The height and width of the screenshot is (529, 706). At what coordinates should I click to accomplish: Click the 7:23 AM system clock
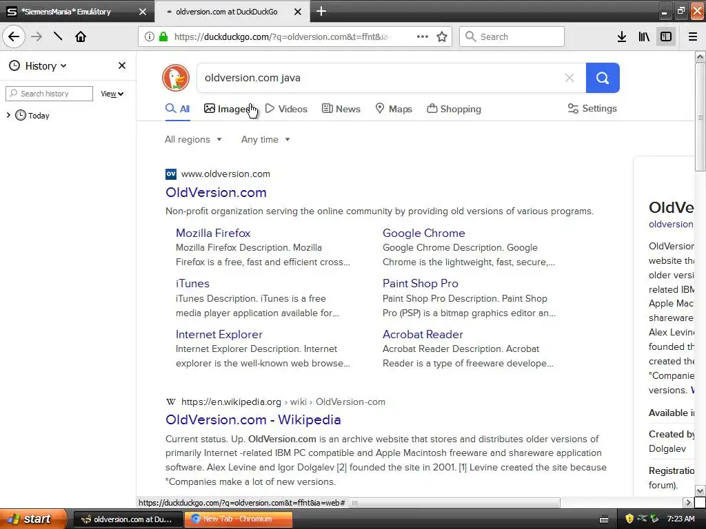click(x=680, y=519)
